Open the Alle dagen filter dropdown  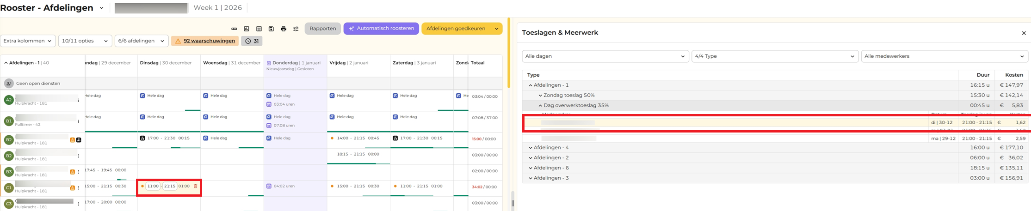click(605, 56)
